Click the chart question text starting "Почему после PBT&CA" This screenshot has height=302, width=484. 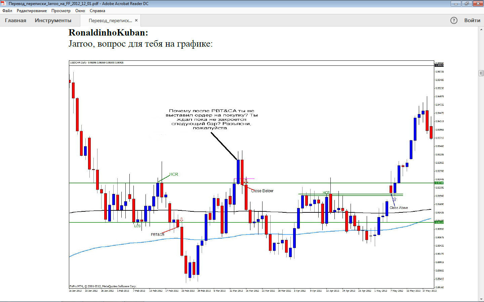[x=211, y=119]
